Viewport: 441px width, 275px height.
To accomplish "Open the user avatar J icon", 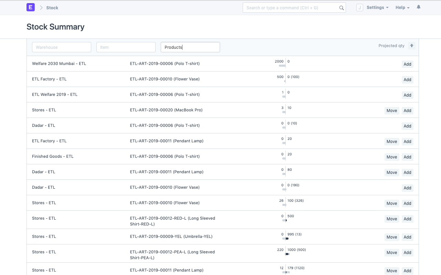I will 359,8.
